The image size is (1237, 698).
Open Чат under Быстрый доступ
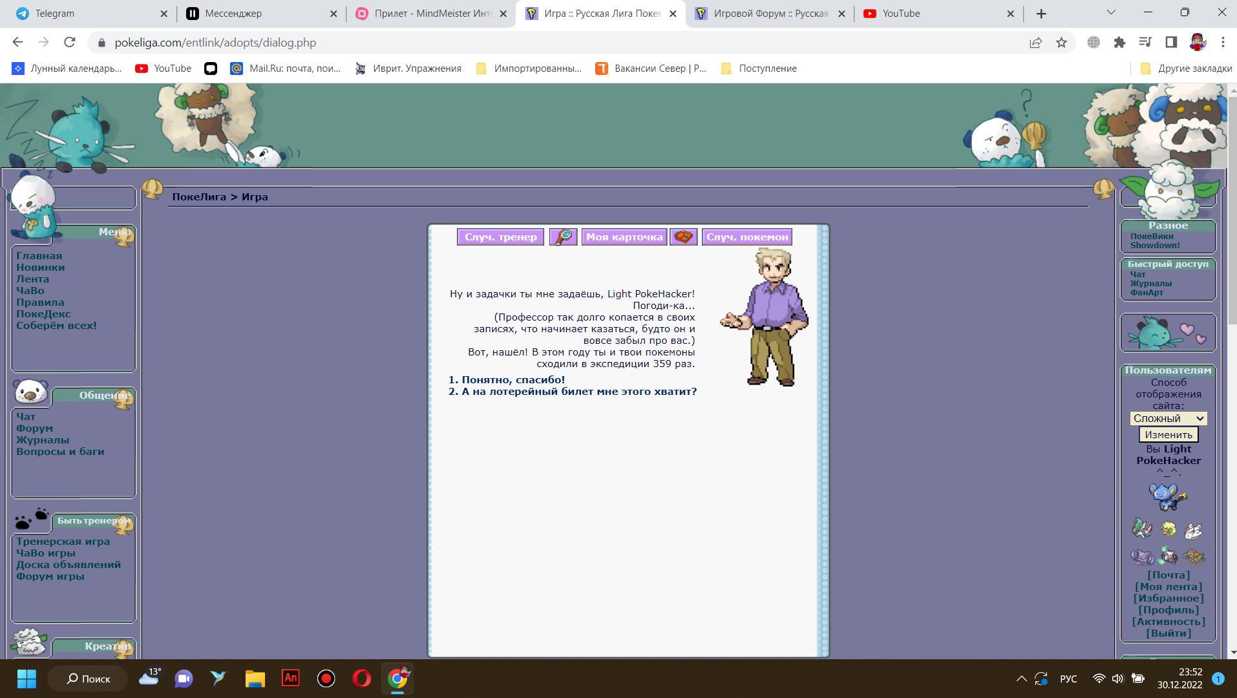(x=1138, y=275)
